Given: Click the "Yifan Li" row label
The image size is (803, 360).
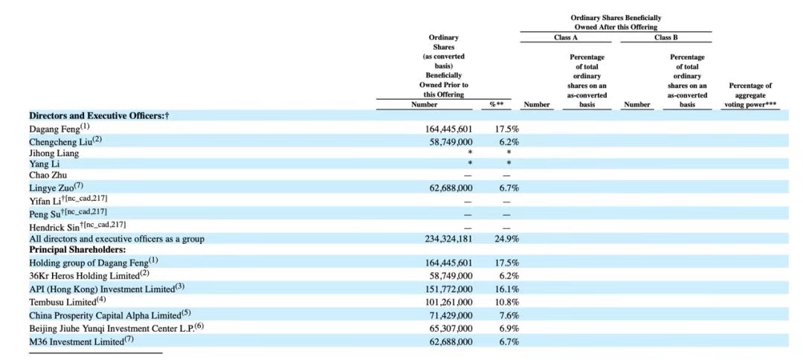Looking at the screenshot, I should pyautogui.click(x=44, y=200).
